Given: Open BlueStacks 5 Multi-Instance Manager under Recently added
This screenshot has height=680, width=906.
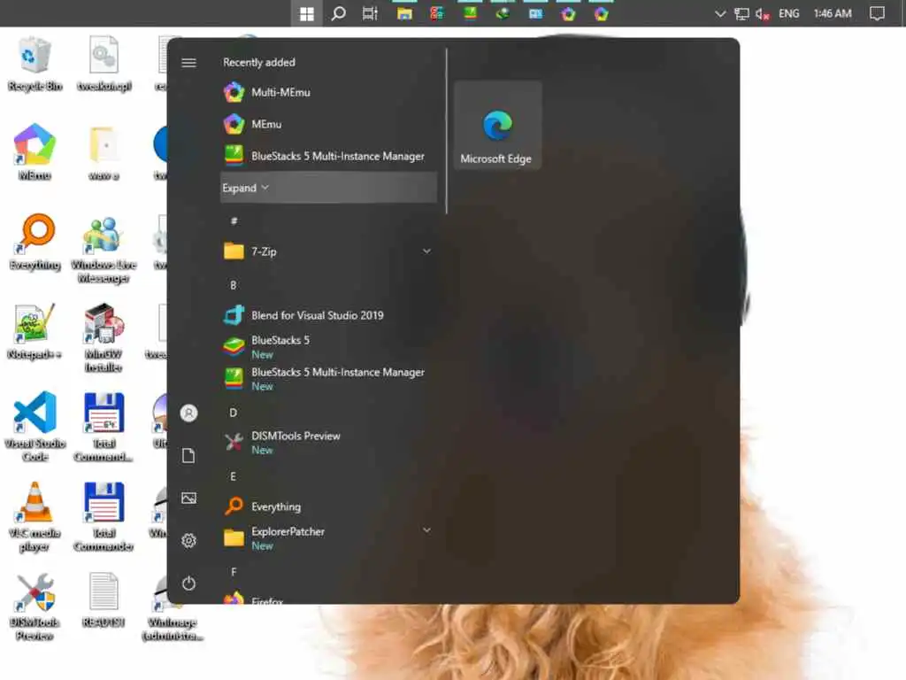Looking at the screenshot, I should coord(328,156).
